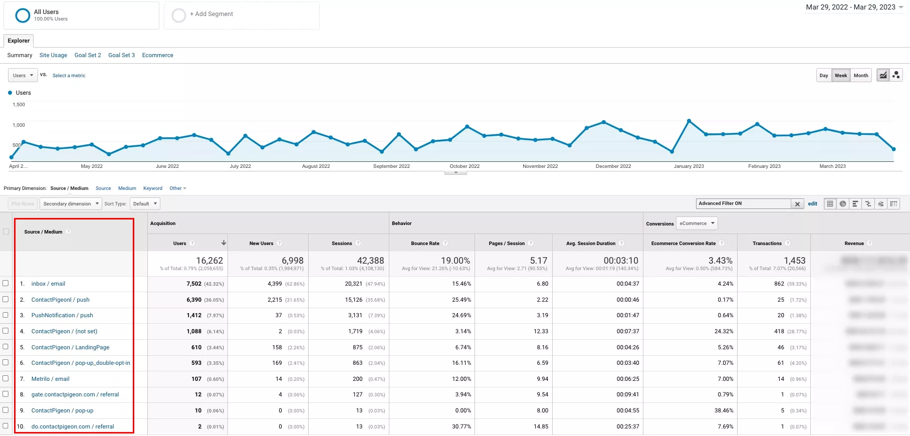Set graph interval to Month

pyautogui.click(x=861, y=75)
